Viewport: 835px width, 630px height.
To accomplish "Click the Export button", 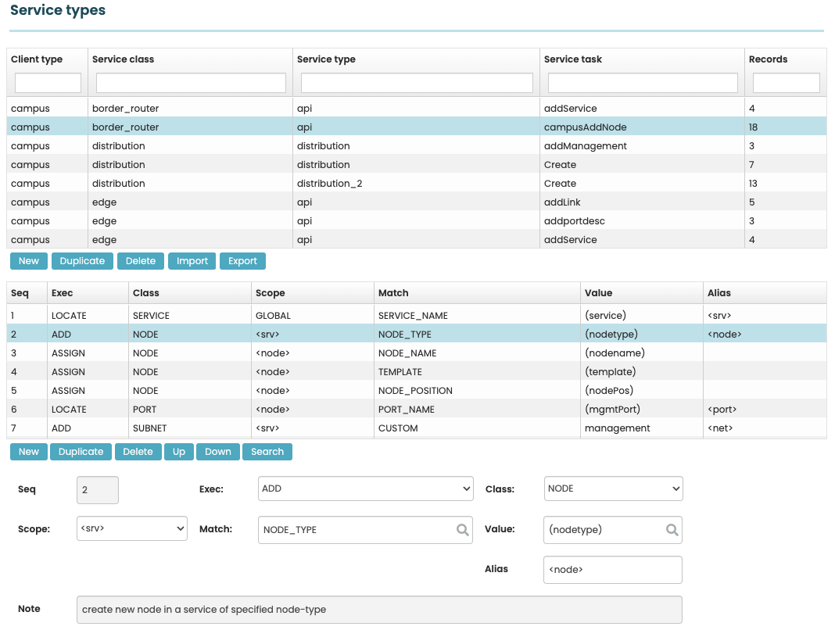I will click(242, 260).
